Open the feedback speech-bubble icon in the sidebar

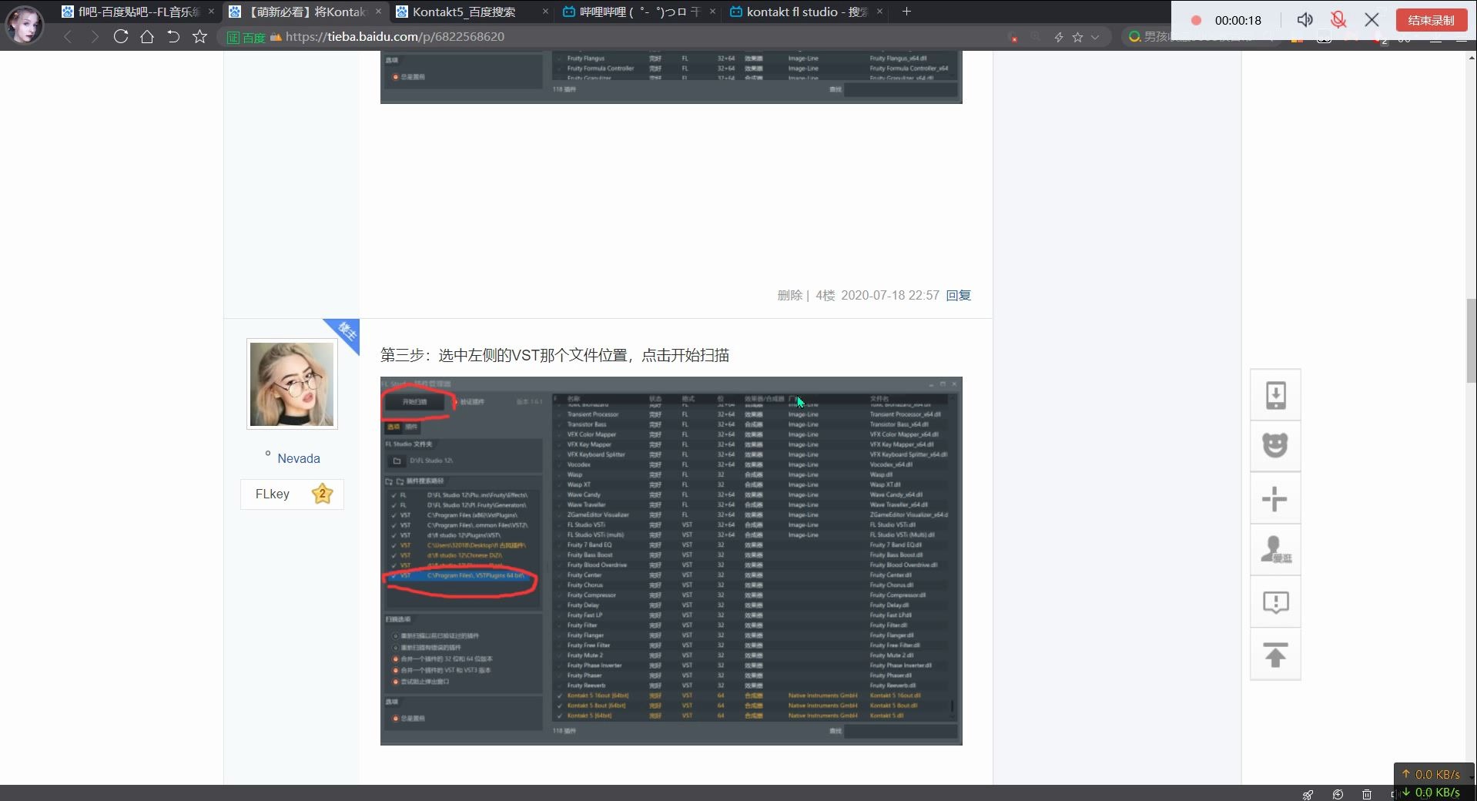(x=1275, y=602)
